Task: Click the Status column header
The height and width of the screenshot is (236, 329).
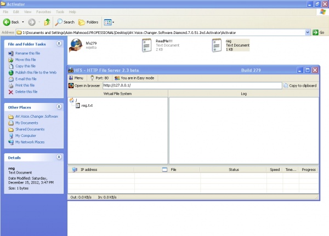Action: (234, 170)
